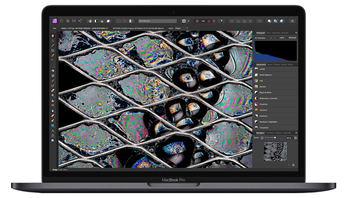Switch to the Liquify persona icon
This screenshot has width=347, height=198.
coord(62,21)
